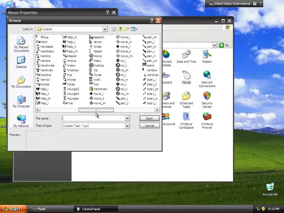
Task: Click the Go button in Control Panel
Action: point(224,45)
